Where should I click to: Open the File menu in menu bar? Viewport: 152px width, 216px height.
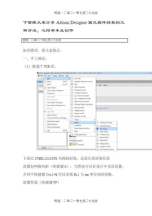pos(45,76)
